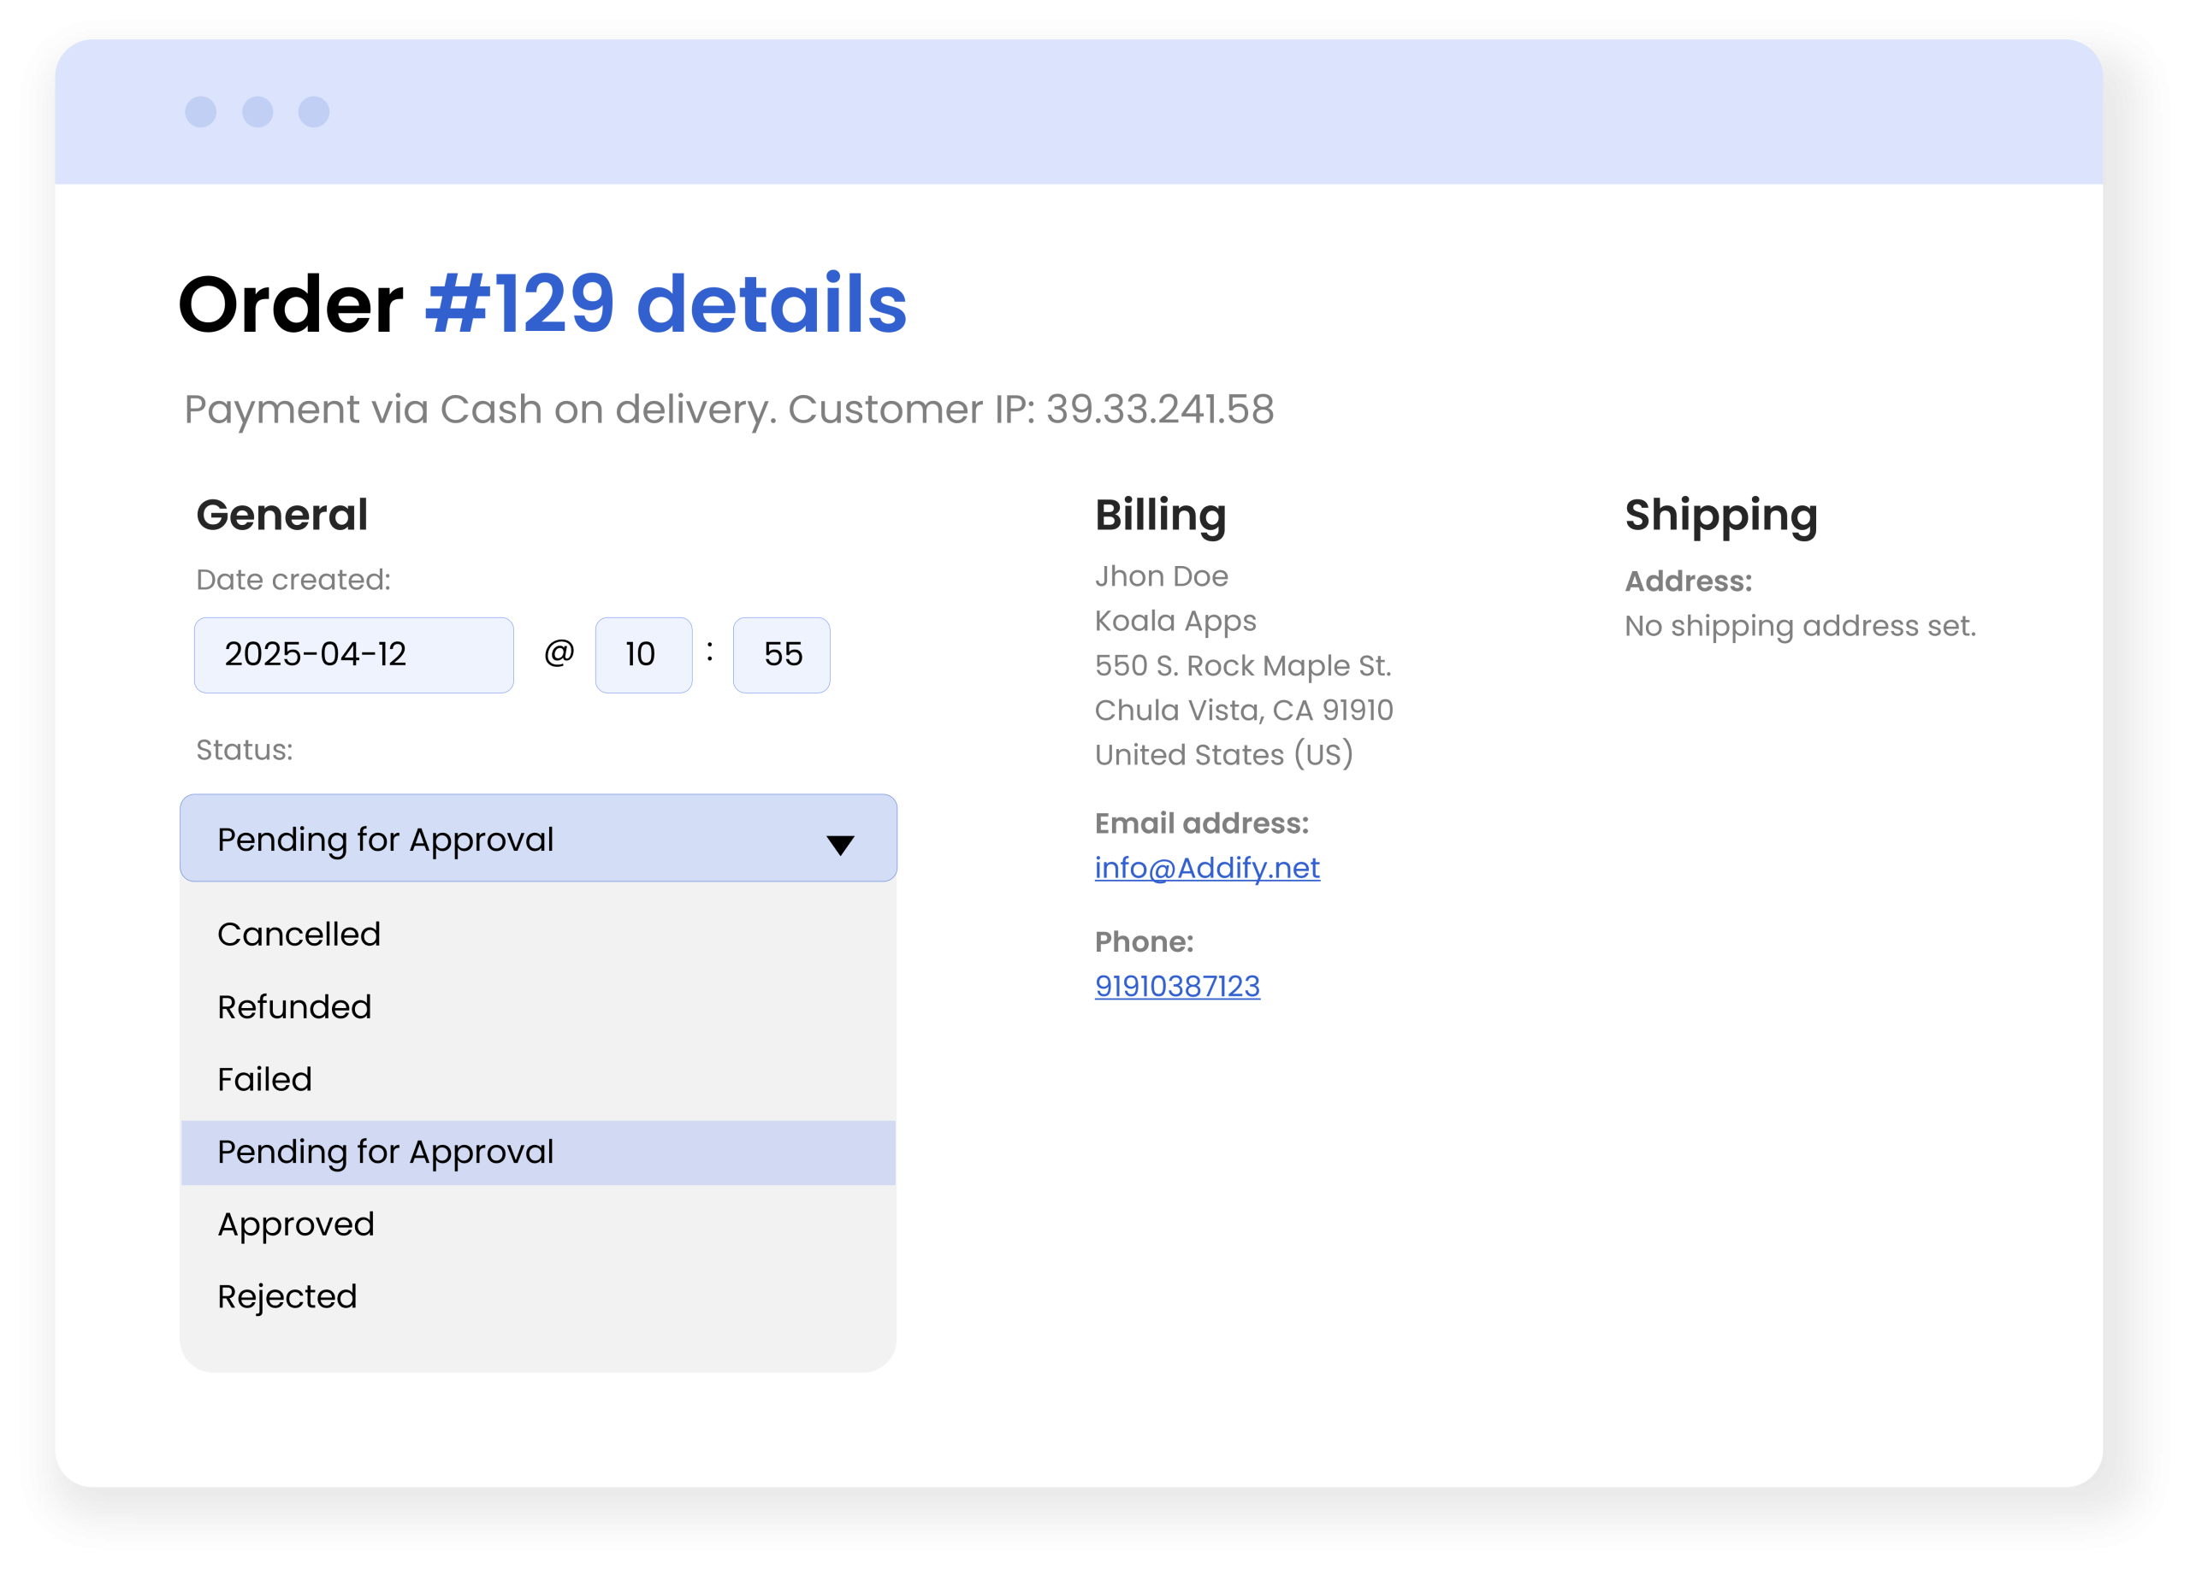Viewport: 2190px width, 1569px height.
Task: Select Cancelled from status list
Action: pos(299,934)
